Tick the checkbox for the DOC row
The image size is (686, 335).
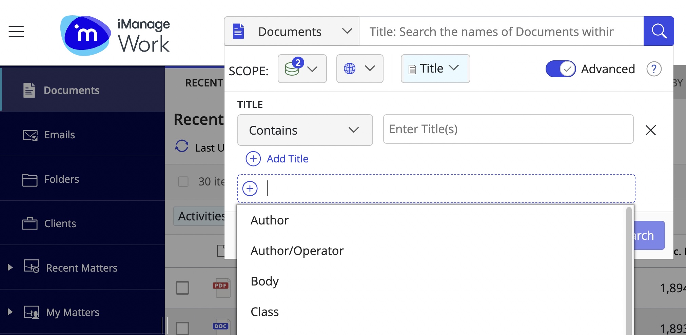click(x=182, y=328)
